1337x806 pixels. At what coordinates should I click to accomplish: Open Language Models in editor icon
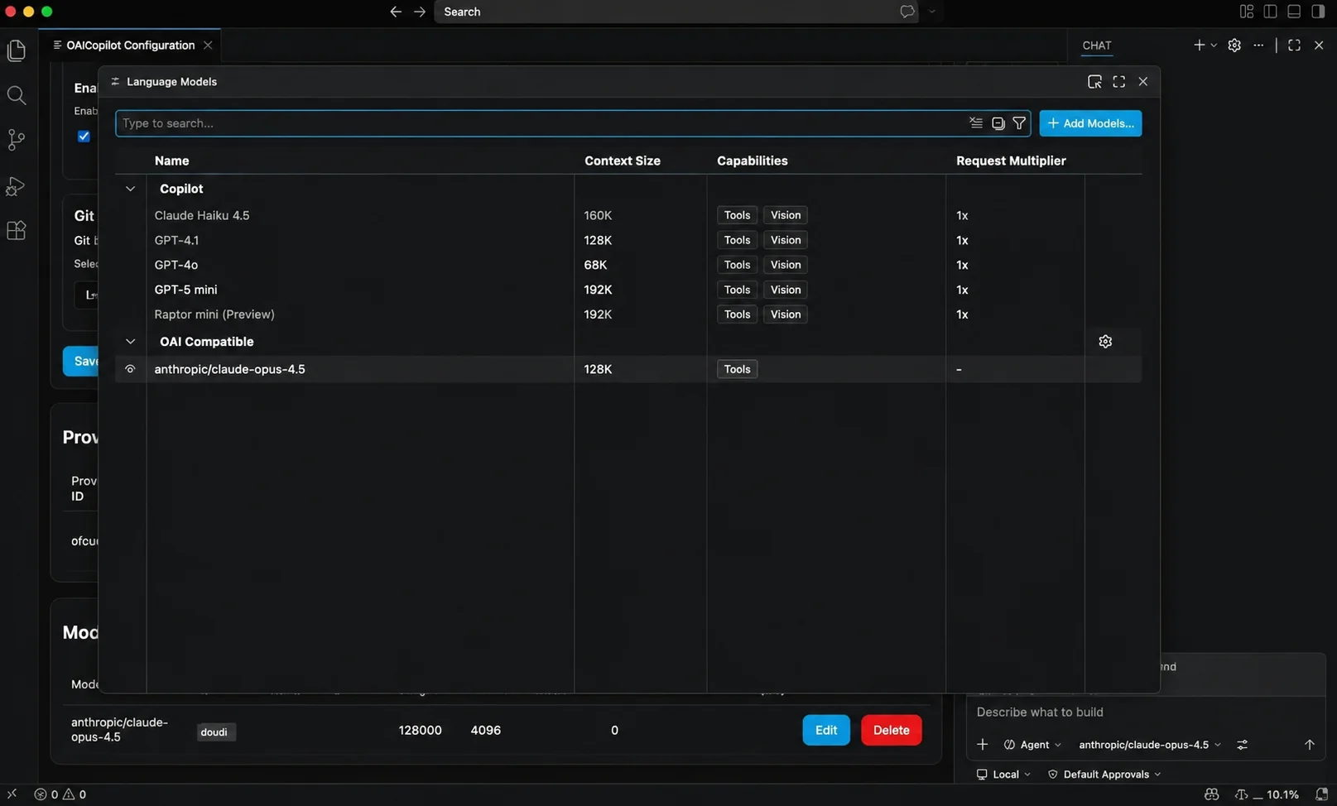pyautogui.click(x=1094, y=81)
